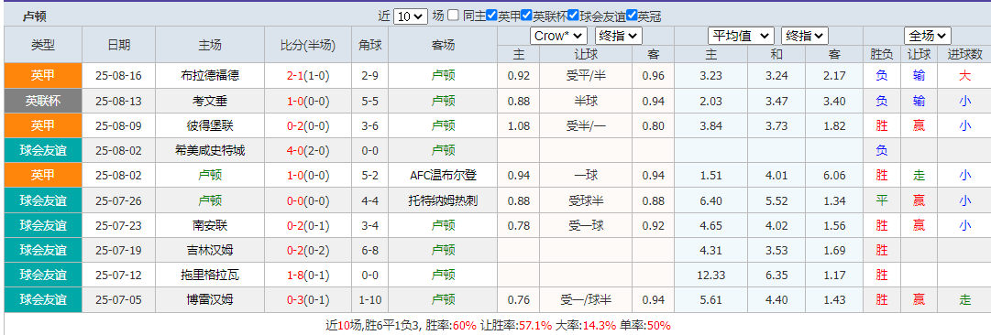Image resolution: width=991 pixels, height=335 pixels.
Task: Open the 终指 dropdown beside 平均值
Action: click(x=805, y=36)
